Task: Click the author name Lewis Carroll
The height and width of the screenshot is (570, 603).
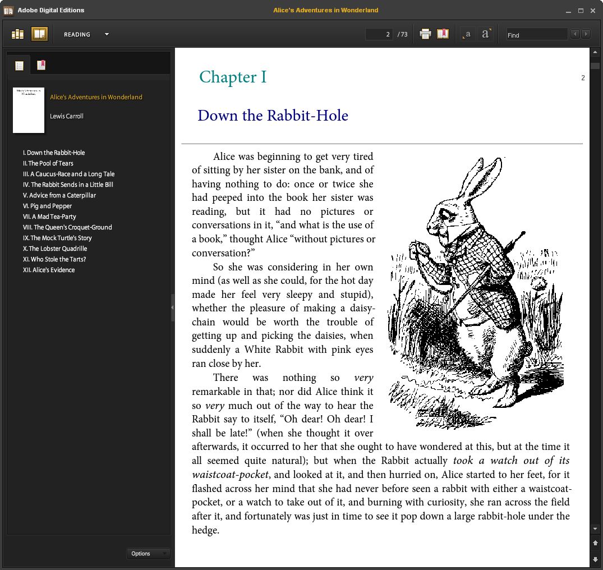Action: pos(67,116)
